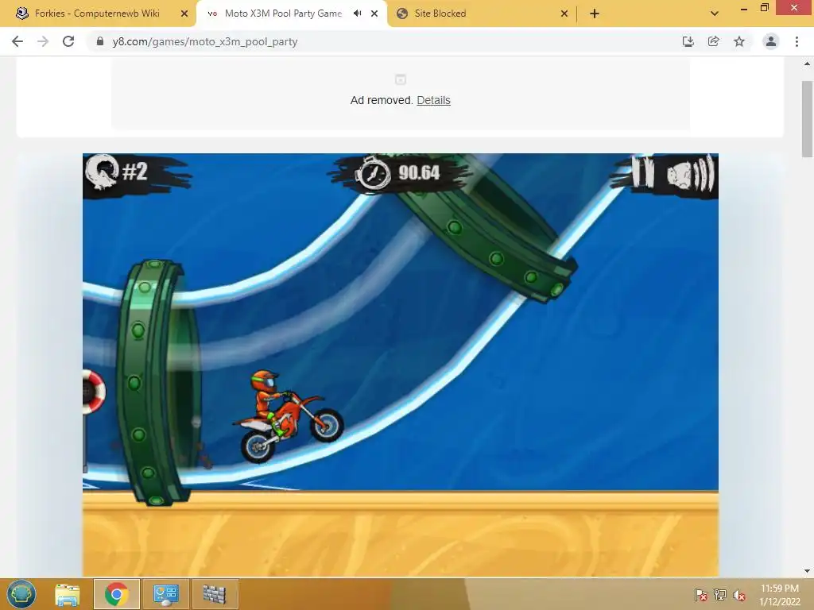Click the scrollbar down arrow
The width and height of the screenshot is (814, 610).
807,571
